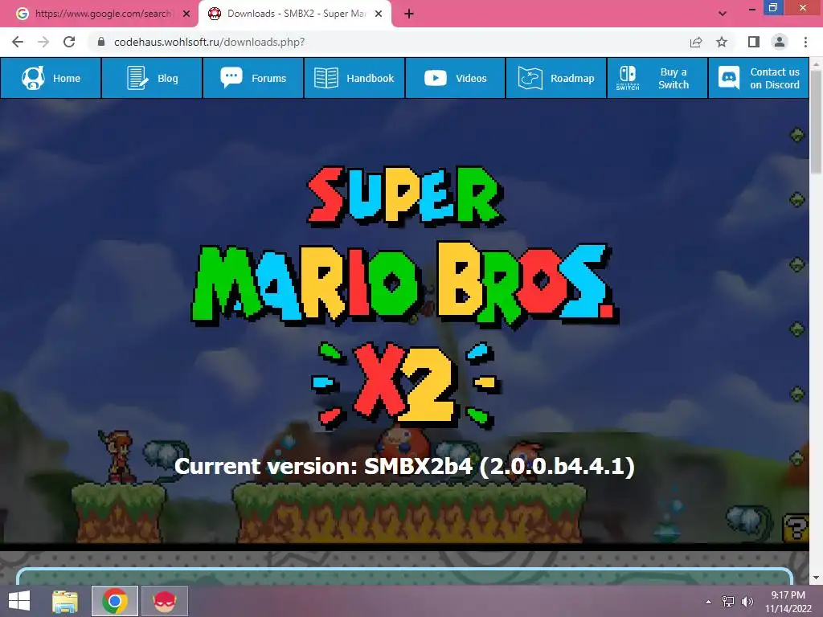Open File Explorer from taskbar
The height and width of the screenshot is (617, 823).
coord(66,601)
